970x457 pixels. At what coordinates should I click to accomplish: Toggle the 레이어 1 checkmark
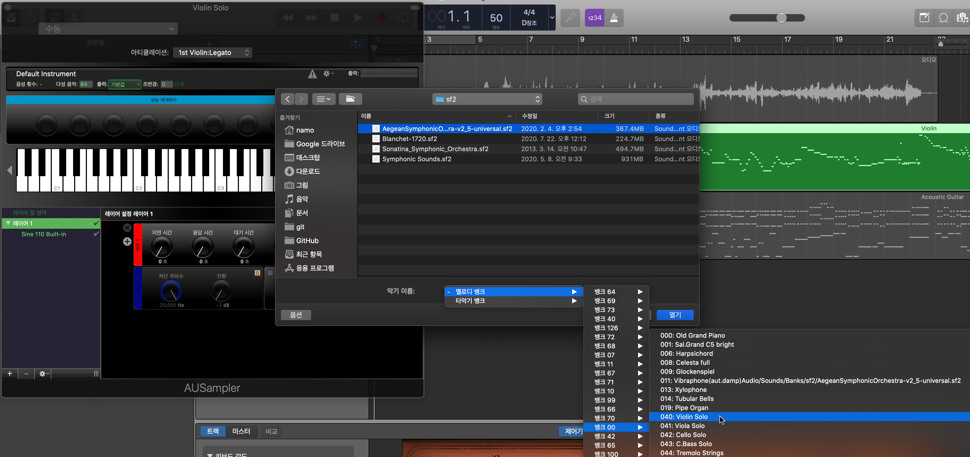[x=96, y=223]
